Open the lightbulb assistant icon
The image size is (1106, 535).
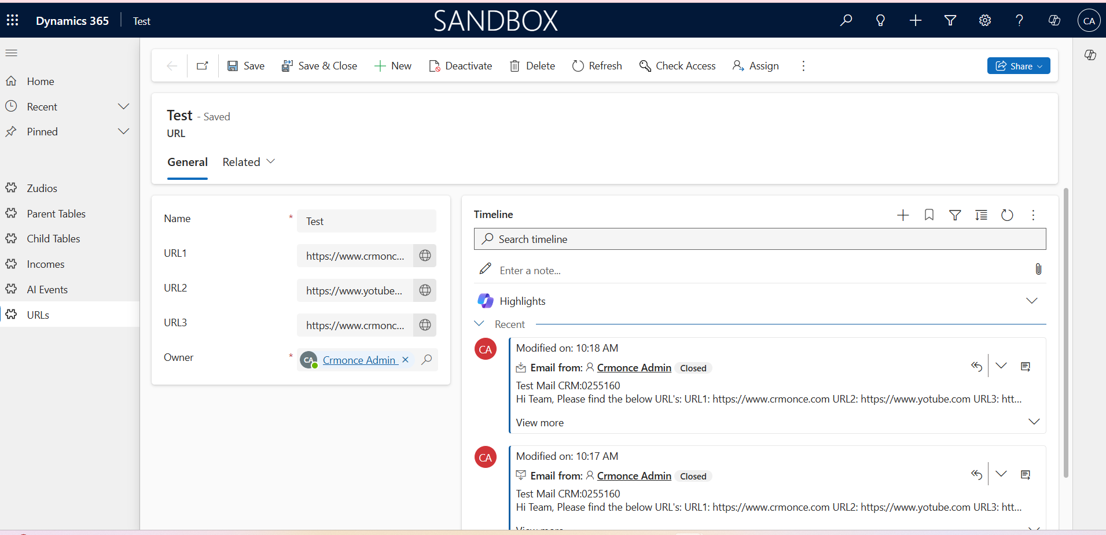880,20
